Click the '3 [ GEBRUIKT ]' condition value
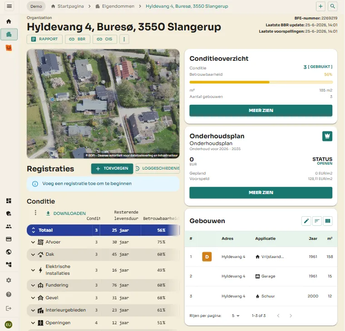Screen dimensions: 345x331 point(318,67)
